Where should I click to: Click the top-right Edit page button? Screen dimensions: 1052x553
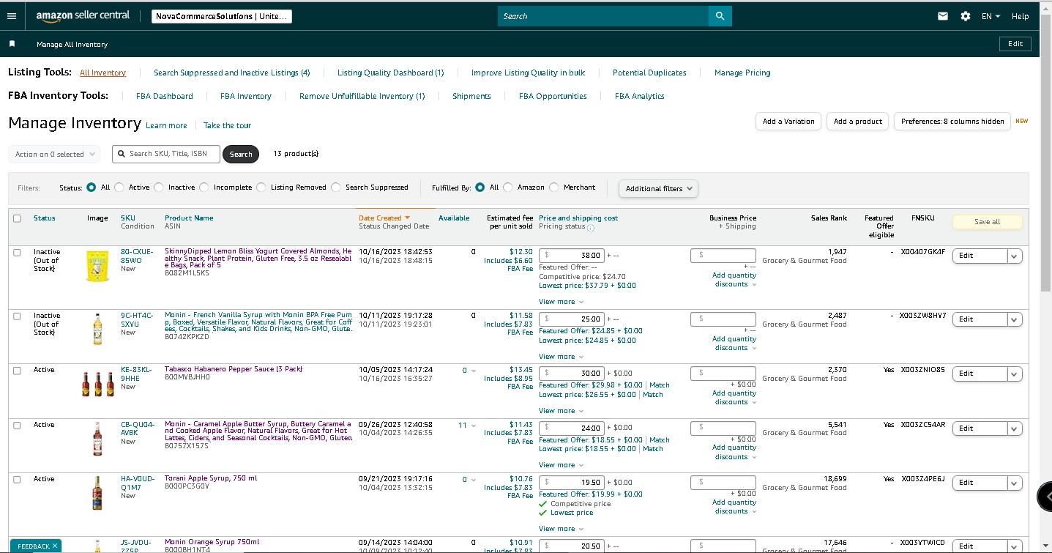click(x=1015, y=44)
